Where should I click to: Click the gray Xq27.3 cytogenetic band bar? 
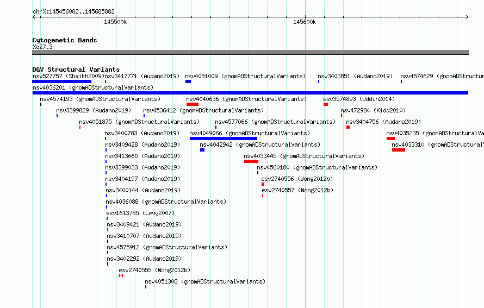point(250,53)
